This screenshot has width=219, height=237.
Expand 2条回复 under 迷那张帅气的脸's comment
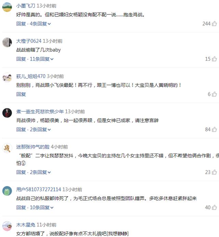pos(40,172)
